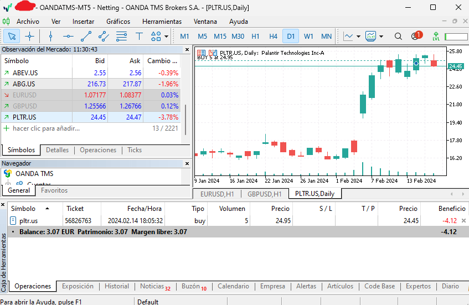Open the Buzón tab

(194, 287)
